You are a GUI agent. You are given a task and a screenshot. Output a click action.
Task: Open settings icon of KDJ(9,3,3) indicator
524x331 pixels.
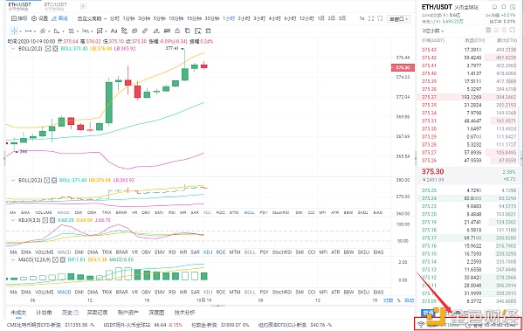pyautogui.click(x=45, y=220)
